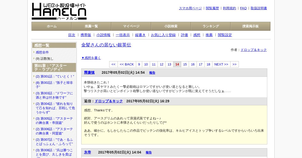Open the マイページ navigation tab
The height and width of the screenshot is (158, 302).
tap(131, 26)
